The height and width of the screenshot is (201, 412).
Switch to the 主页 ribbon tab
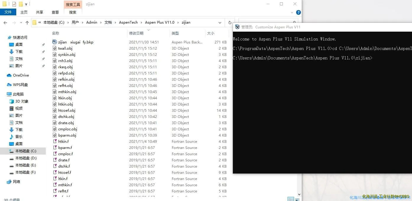point(24,12)
